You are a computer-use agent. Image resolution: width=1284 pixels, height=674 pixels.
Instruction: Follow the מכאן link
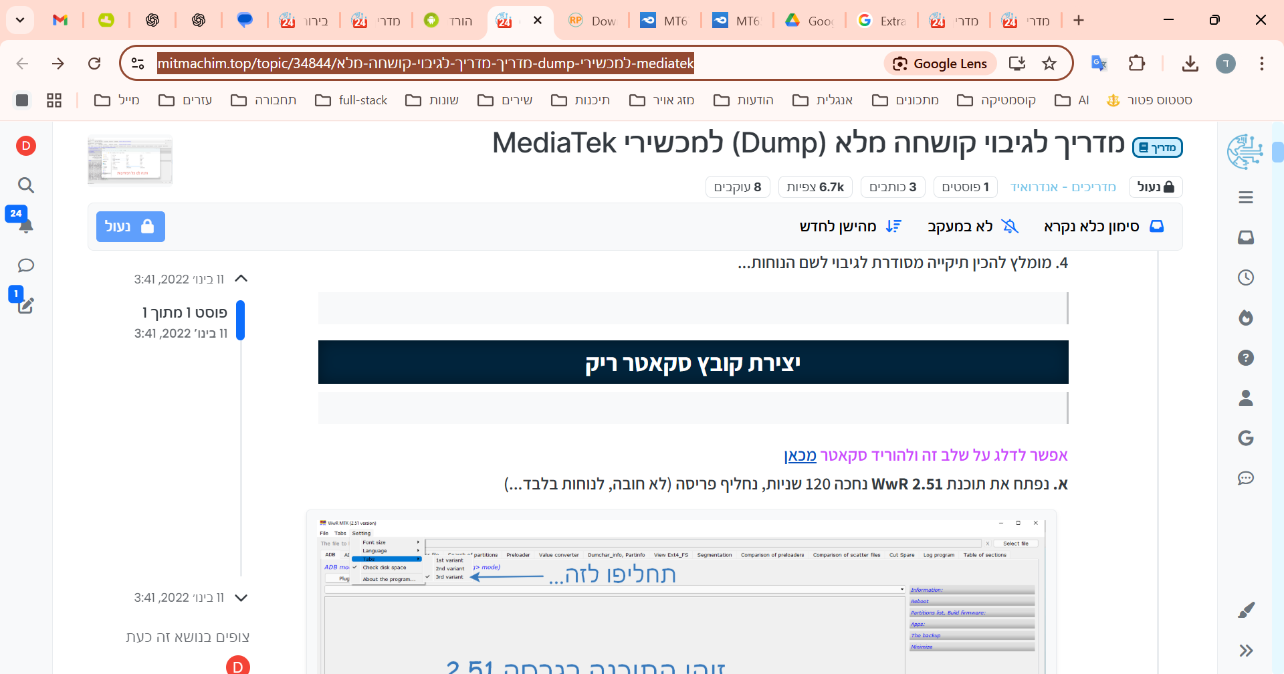[800, 455]
